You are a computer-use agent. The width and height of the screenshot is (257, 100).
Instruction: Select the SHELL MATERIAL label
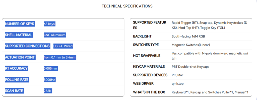[x=19, y=35]
